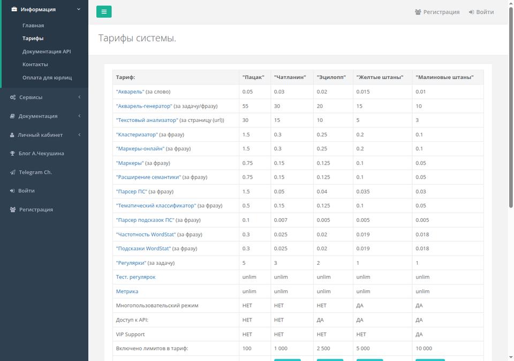Open the "Частотность WordStat" link
The height and width of the screenshot is (361, 514).
click(146, 235)
